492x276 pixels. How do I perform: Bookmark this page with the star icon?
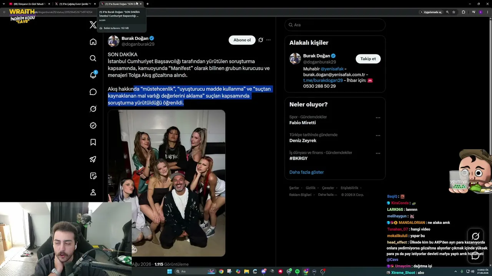pos(454,12)
